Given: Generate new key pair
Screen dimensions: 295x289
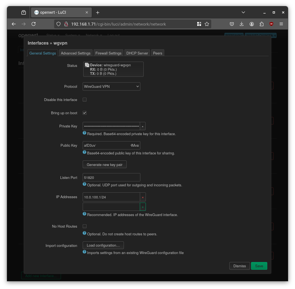Looking at the screenshot, I should coord(104,164).
